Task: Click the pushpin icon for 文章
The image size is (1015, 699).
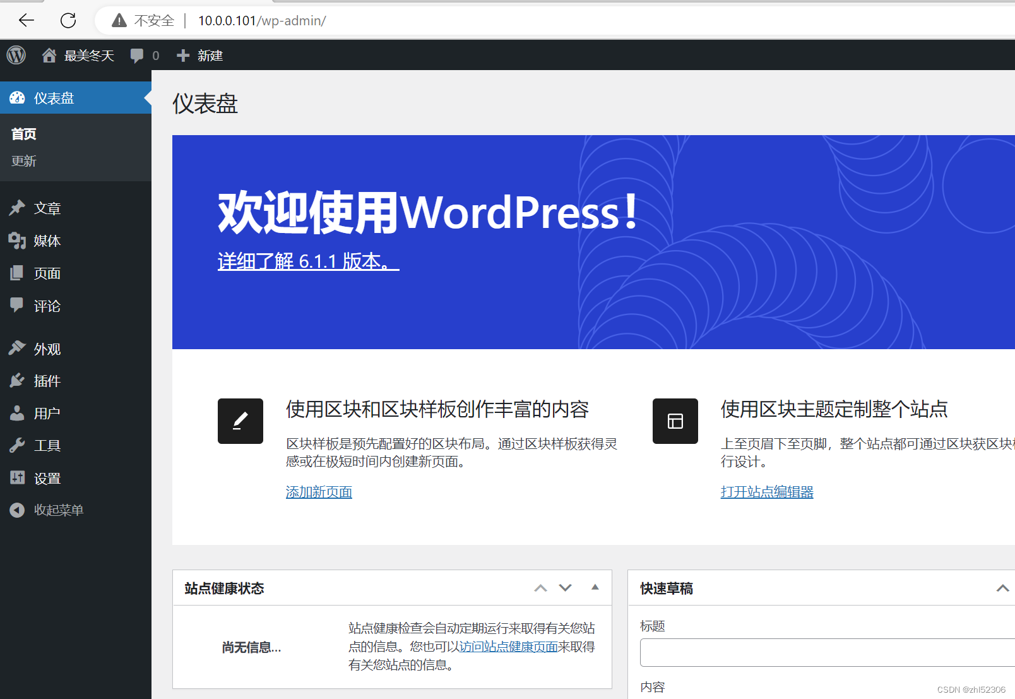Action: coord(18,208)
